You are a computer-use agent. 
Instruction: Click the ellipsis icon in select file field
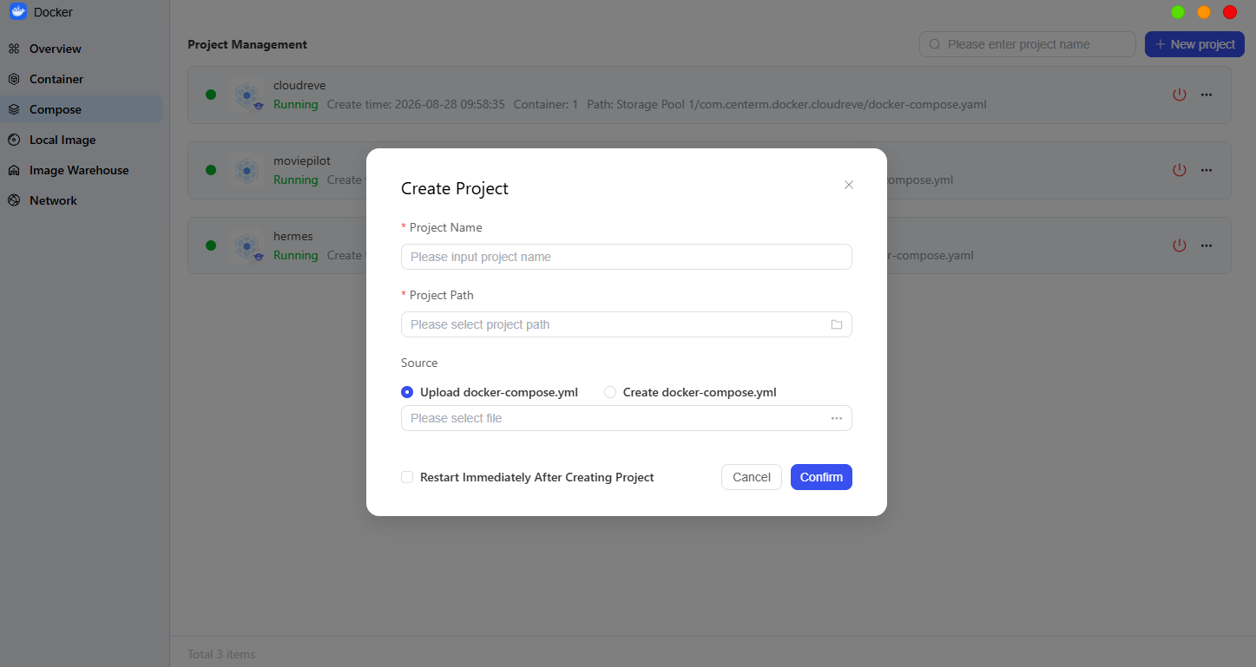tap(837, 418)
